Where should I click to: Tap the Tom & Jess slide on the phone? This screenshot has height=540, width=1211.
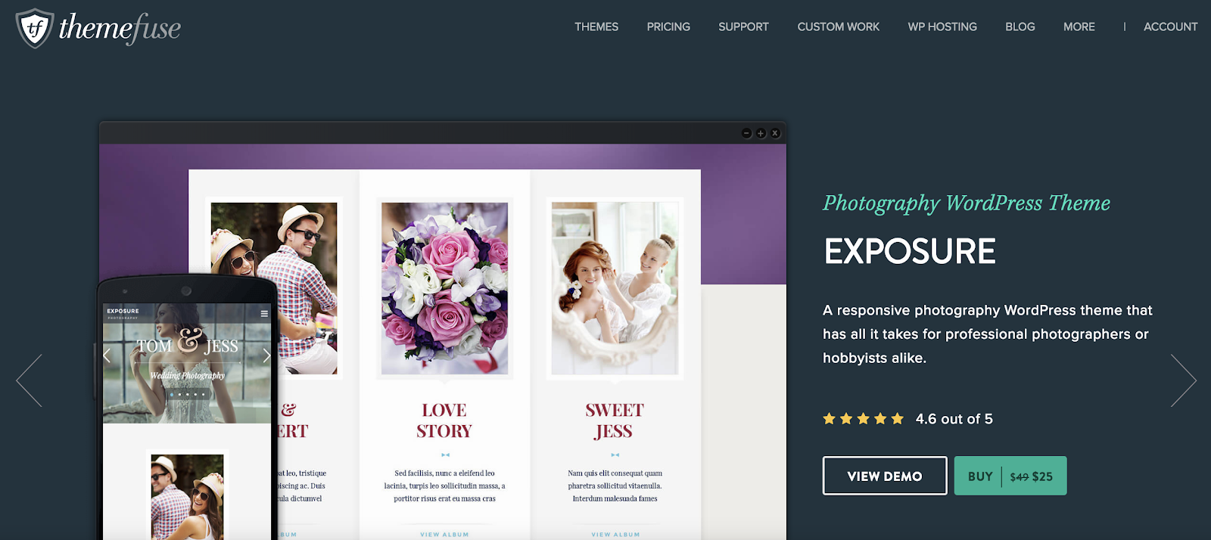coord(187,363)
